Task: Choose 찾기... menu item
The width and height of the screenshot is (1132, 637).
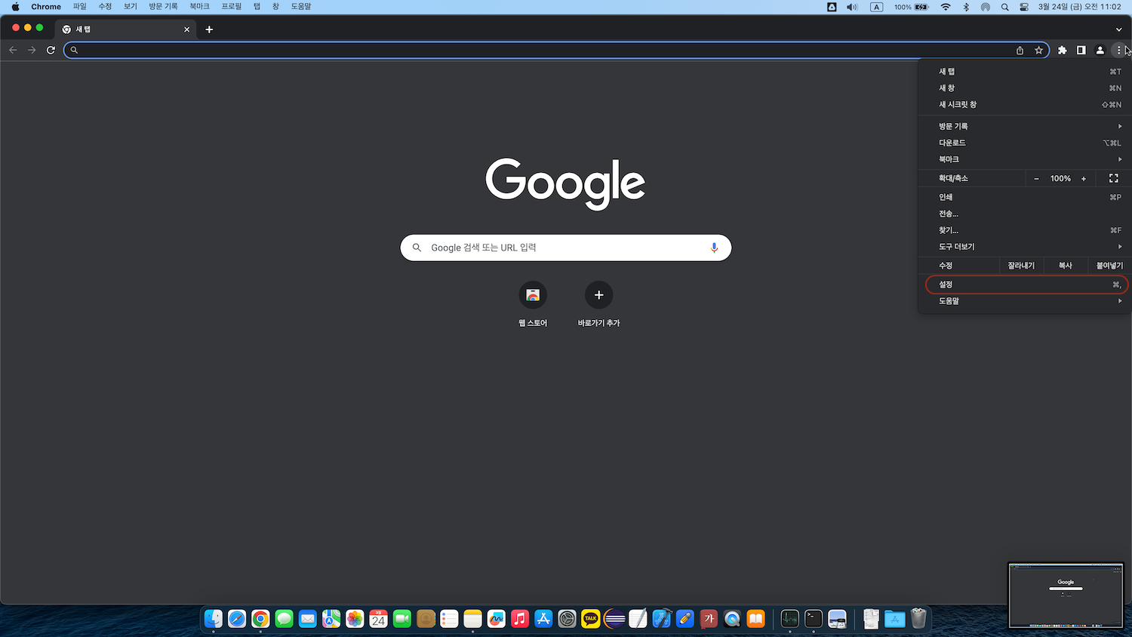Action: click(x=1025, y=230)
